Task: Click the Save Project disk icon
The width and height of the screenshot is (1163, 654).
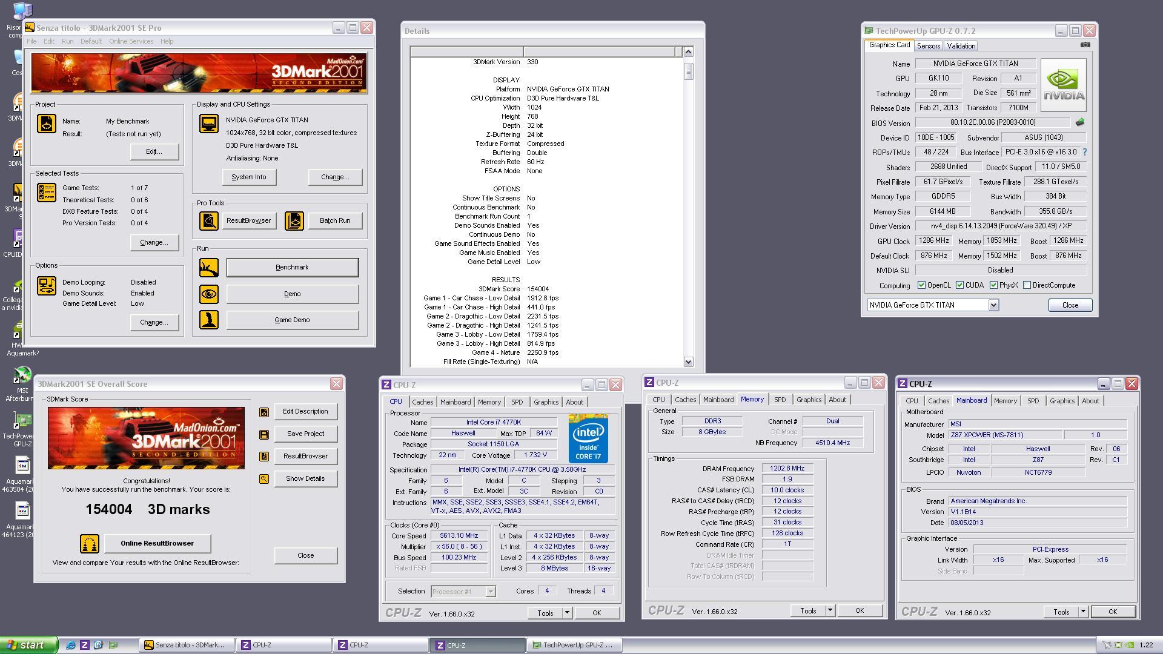Action: 264,434
